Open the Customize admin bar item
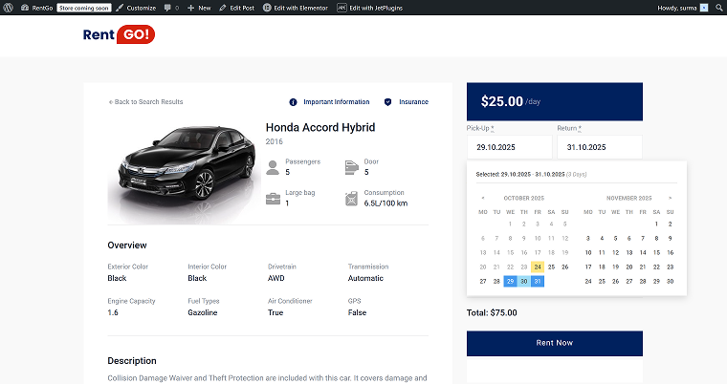Screen dimensions: 727x384 [136, 8]
